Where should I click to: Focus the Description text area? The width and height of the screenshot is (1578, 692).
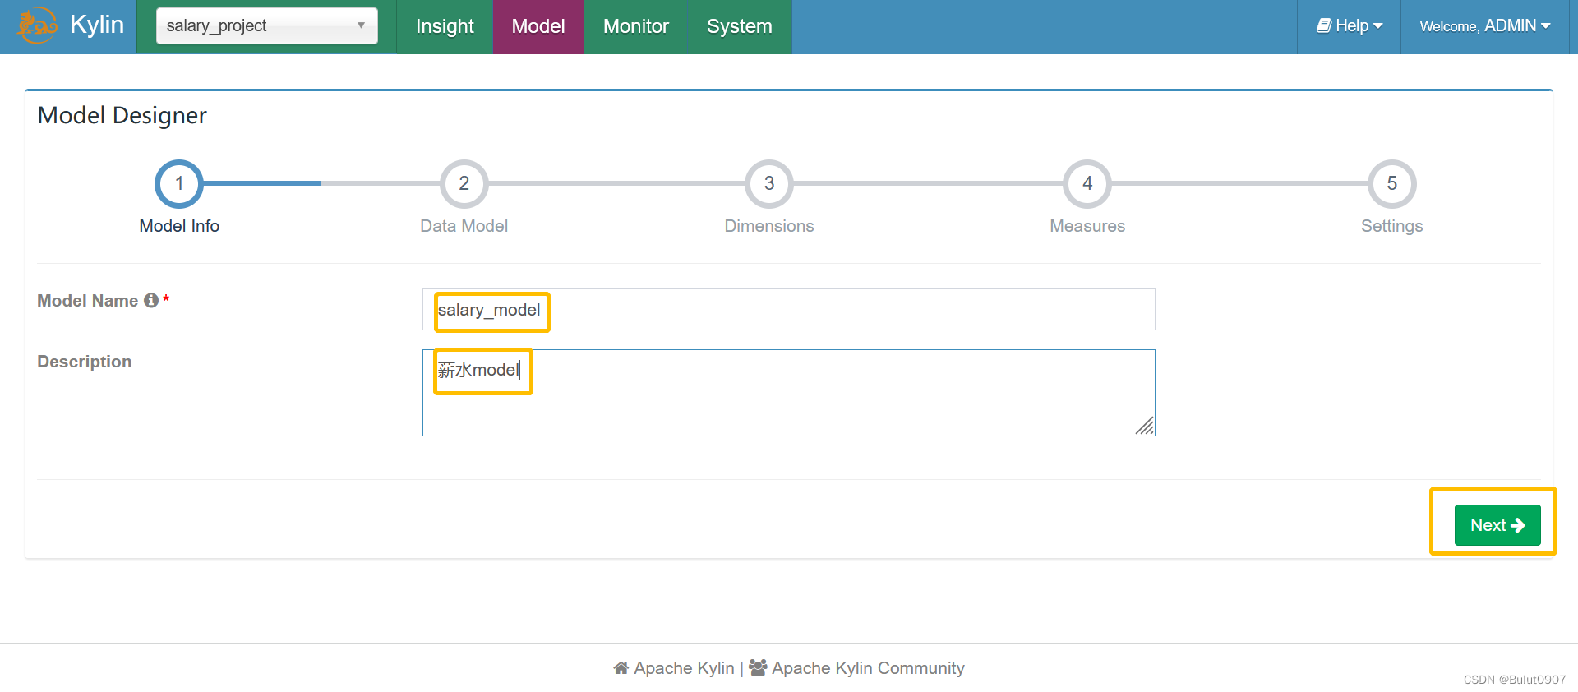tap(789, 393)
